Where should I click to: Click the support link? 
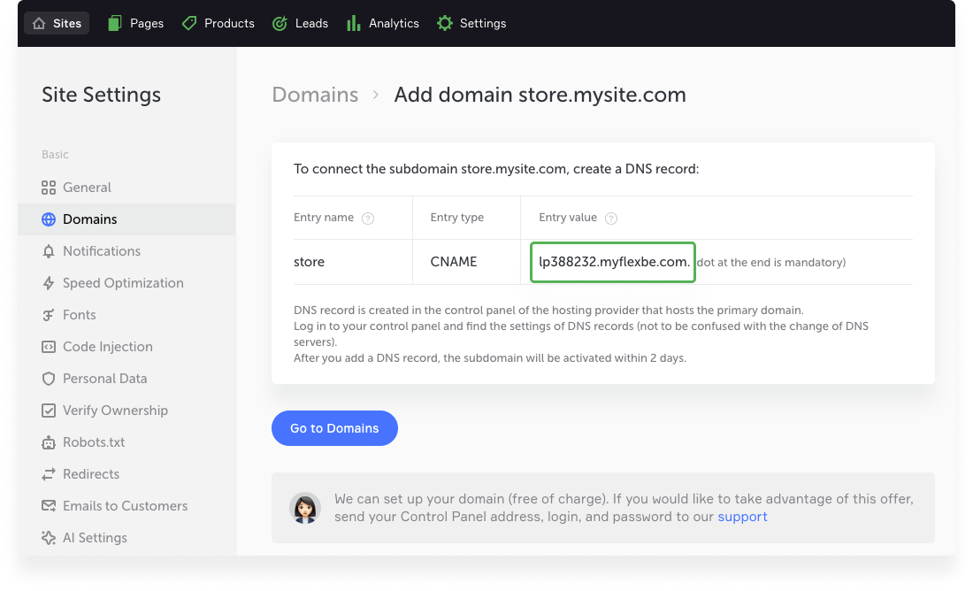point(742,517)
